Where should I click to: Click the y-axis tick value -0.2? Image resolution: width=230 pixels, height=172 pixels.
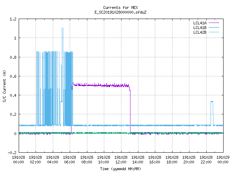tap(12, 153)
